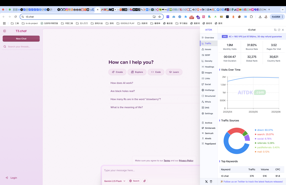
Task: Click the paperclip attach file icon
Action: [145, 181]
